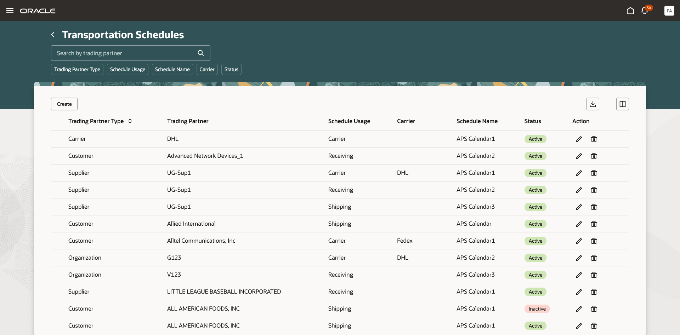Click the Create button
Screen dimensions: 680x335
pos(64,104)
